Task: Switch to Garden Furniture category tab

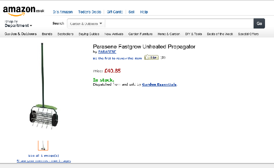Action: (x=141, y=34)
